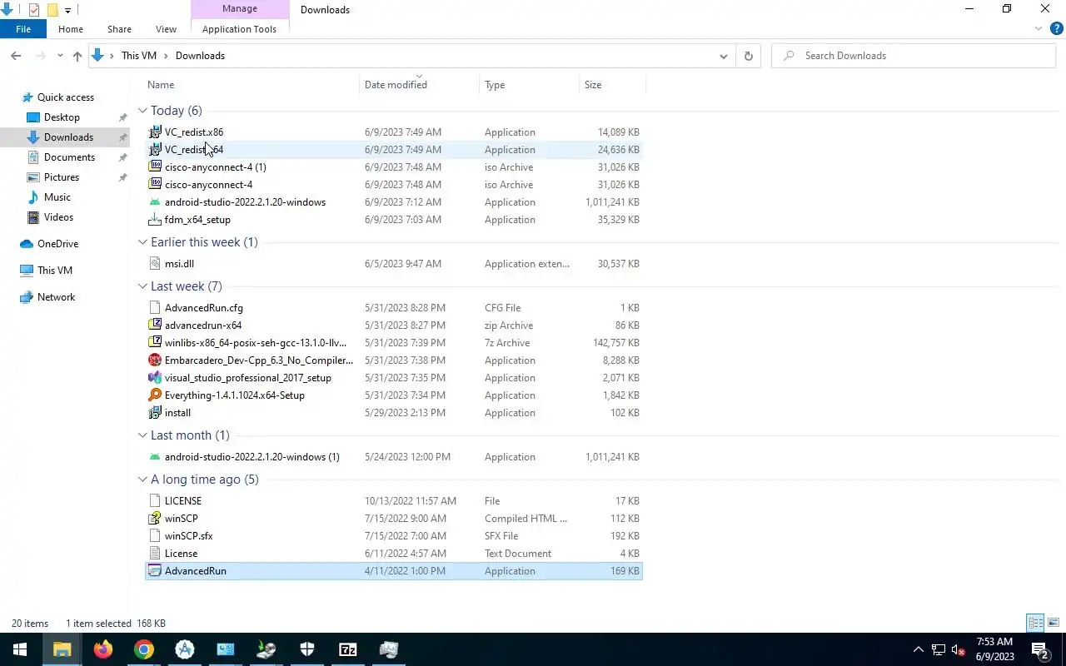1066x666 pixels.
Task: Collapse the Last month (1) group
Action: click(142, 435)
